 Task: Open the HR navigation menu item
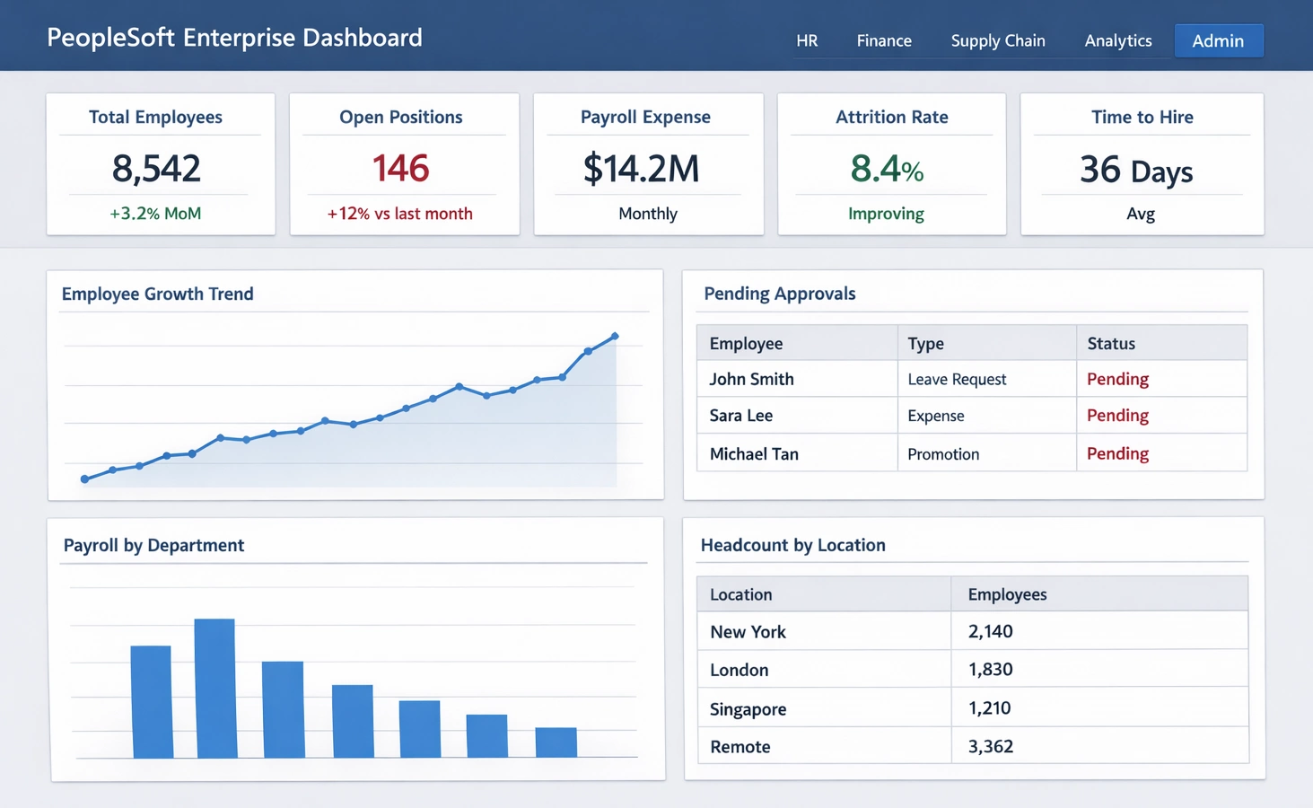pos(806,40)
